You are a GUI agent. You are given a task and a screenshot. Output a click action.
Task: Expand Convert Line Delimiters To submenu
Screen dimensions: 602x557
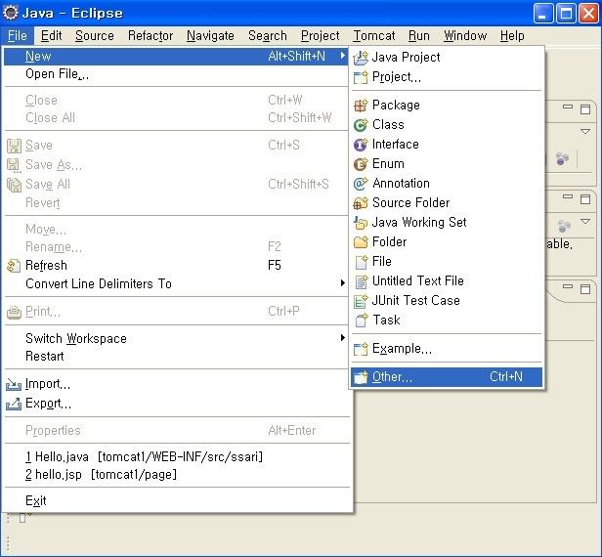342,283
